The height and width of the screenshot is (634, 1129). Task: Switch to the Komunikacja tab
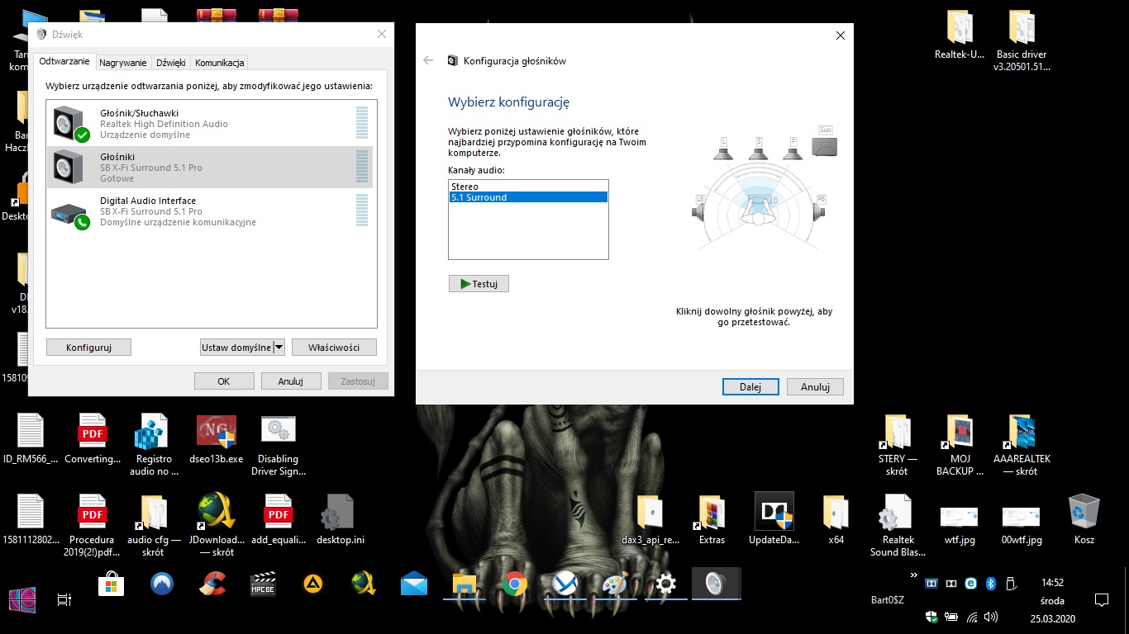click(x=219, y=63)
